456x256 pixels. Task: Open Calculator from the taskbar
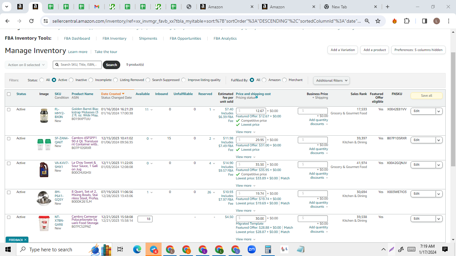(x=268, y=249)
